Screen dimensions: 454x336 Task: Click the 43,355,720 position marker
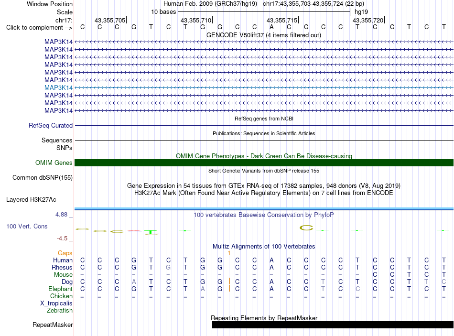coord(368,20)
